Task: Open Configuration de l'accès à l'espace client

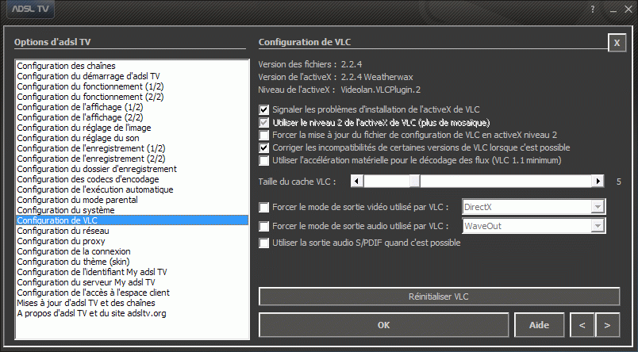Action: tap(132, 293)
